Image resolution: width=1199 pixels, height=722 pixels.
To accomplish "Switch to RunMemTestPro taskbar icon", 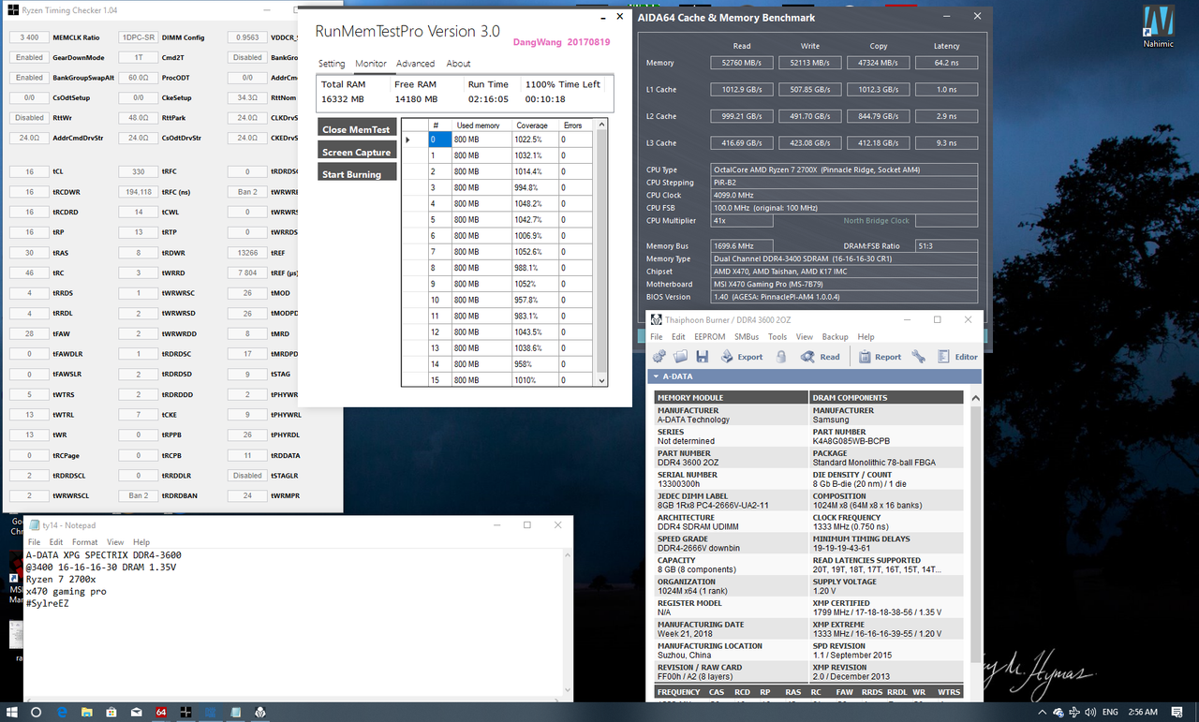I will [x=211, y=712].
